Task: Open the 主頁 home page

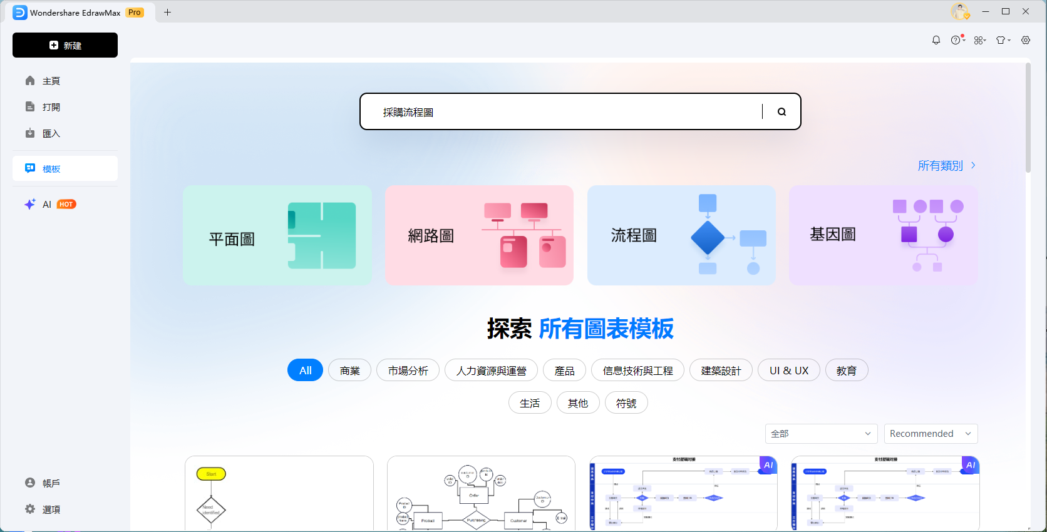Action: click(65, 81)
